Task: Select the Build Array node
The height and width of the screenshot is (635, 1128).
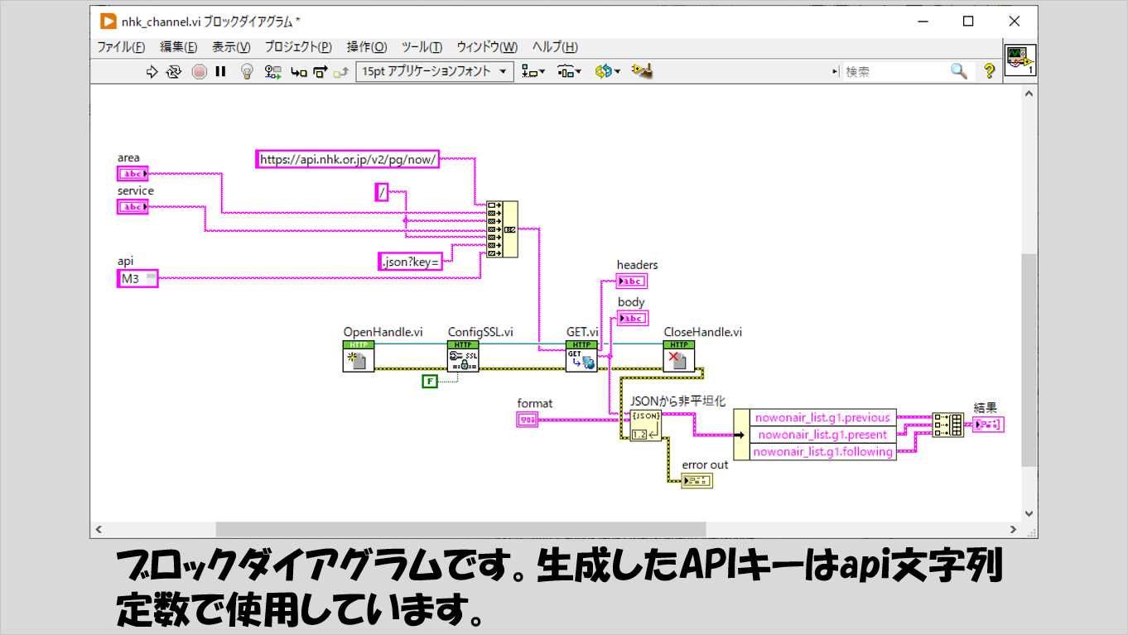Action: coord(947,425)
